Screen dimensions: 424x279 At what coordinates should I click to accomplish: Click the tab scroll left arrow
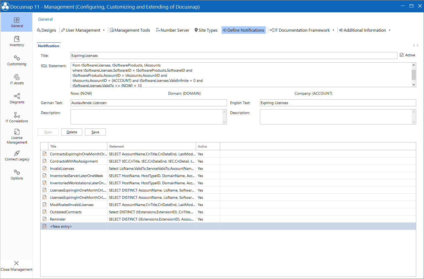click(414, 46)
